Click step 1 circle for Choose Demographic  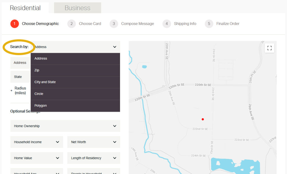15,24
